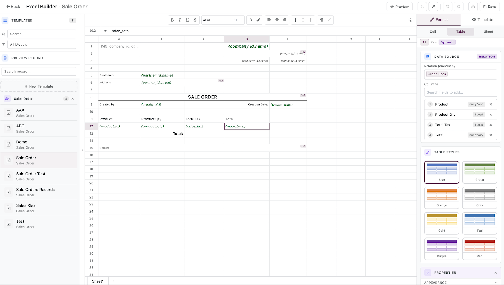Viewport: 504px width, 285px height.
Task: Click the Search record input field
Action: click(39, 71)
